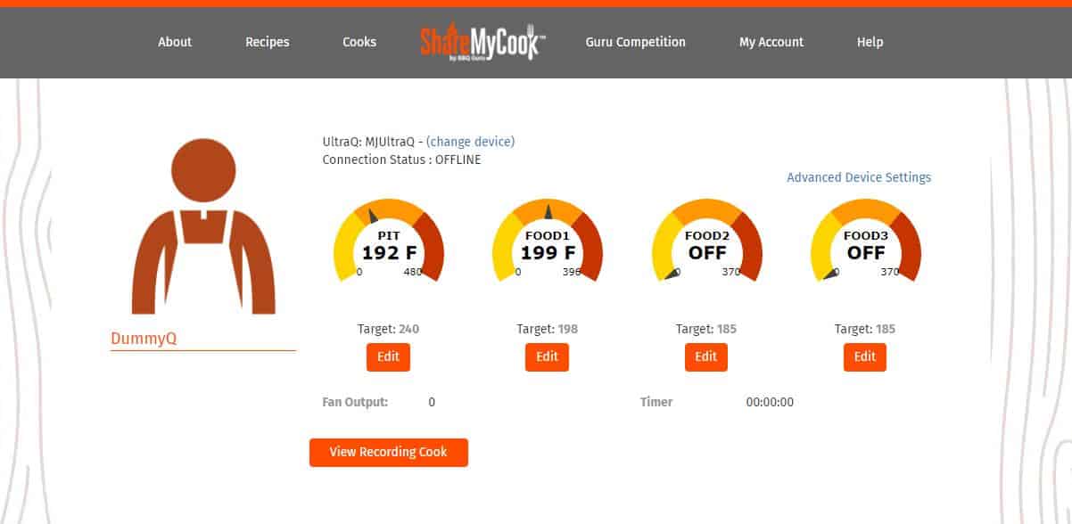Edit the FOOD2 target temperature
1072x524 pixels.
point(706,356)
